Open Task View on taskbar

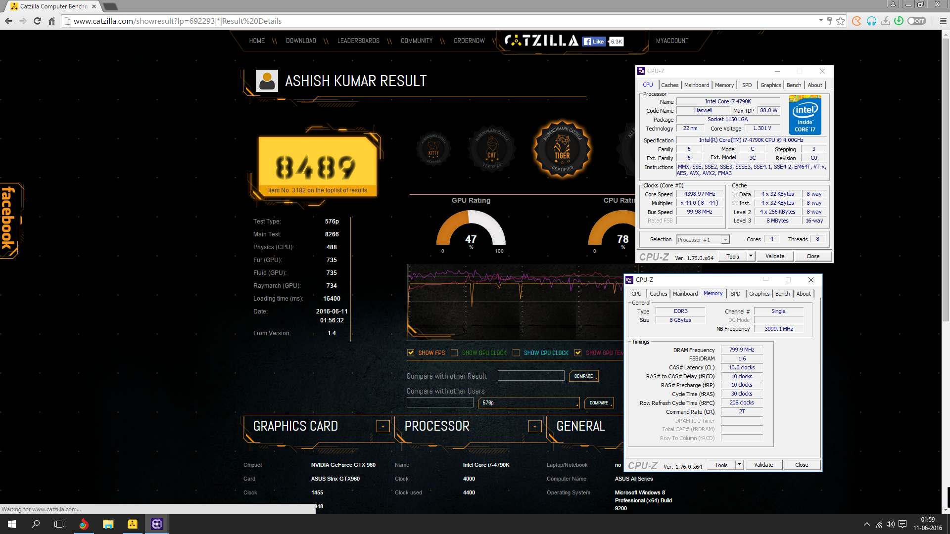[x=59, y=524]
